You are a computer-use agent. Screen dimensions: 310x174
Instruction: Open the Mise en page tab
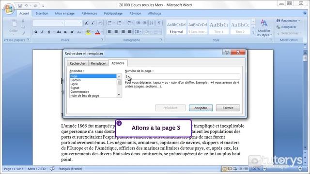click(64, 14)
